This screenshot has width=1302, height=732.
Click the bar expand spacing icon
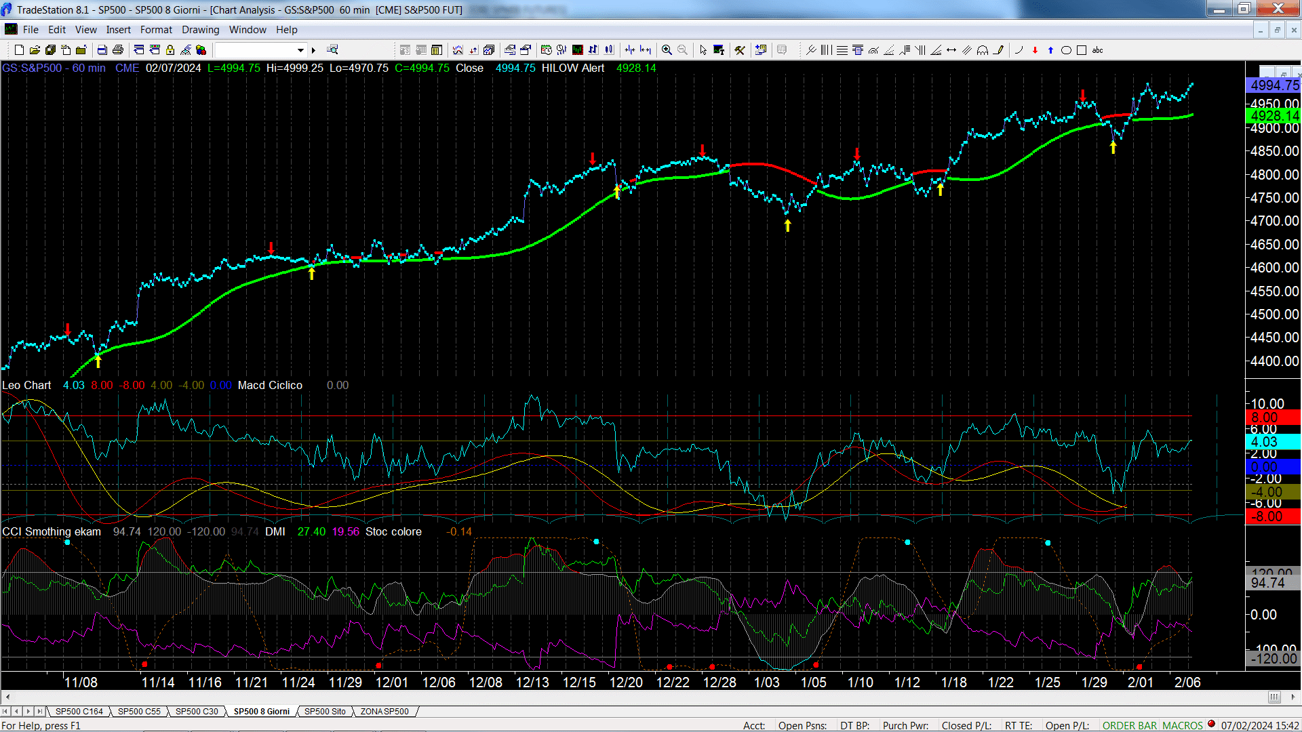pyautogui.click(x=646, y=50)
